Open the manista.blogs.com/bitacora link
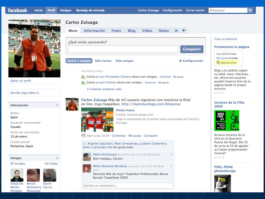The width and height of the screenshot is (265, 199). [x=151, y=104]
